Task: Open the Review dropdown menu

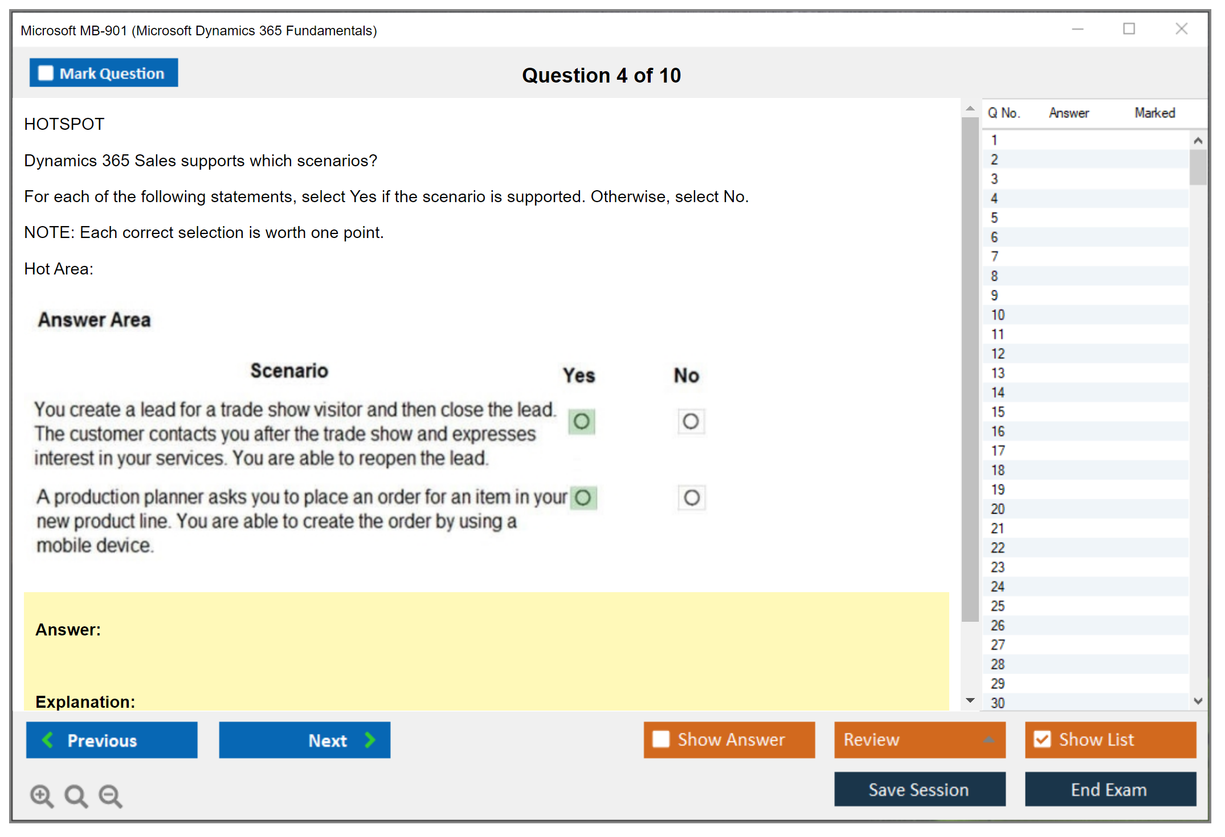Action: click(x=989, y=740)
